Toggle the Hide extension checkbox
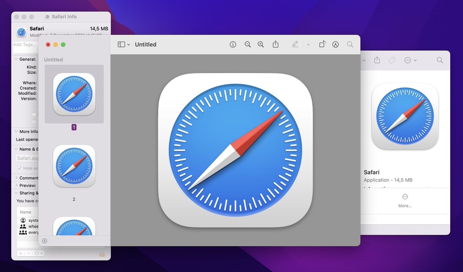Screen dimensions: 463x272 click(x=19, y=169)
